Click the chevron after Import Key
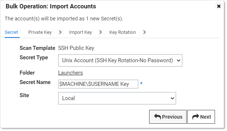This screenshot has width=227, height=131. (101, 32)
